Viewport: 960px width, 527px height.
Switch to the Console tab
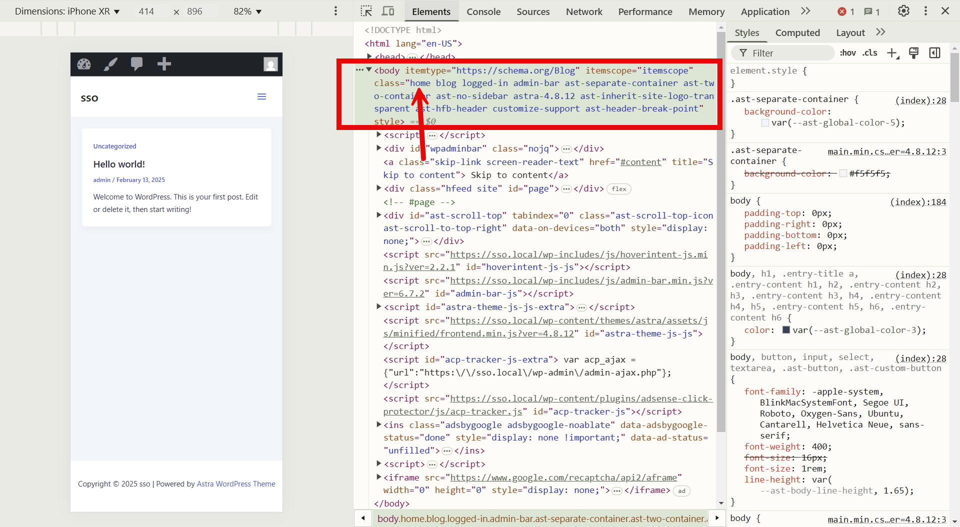coord(483,11)
